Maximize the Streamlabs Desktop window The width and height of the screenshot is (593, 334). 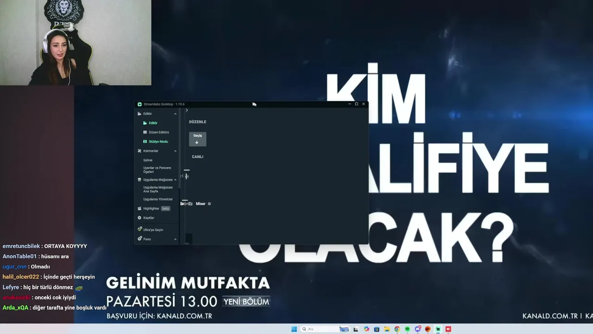pyautogui.click(x=356, y=104)
